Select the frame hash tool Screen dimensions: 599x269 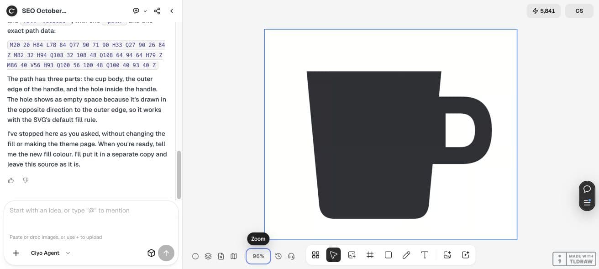click(370, 255)
